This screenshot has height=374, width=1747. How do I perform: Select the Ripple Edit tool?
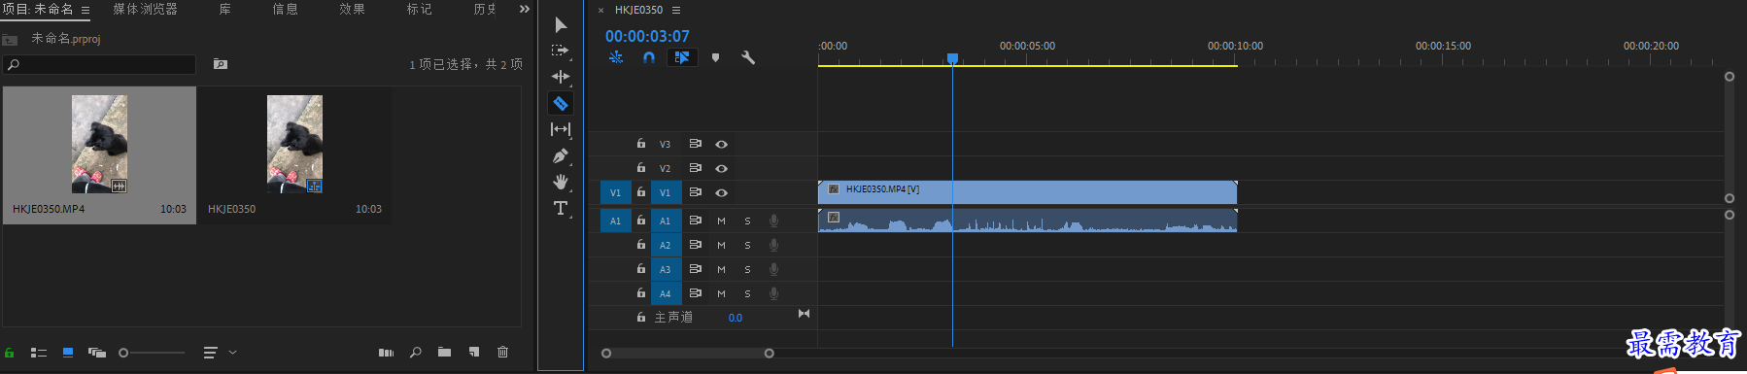coord(561,77)
